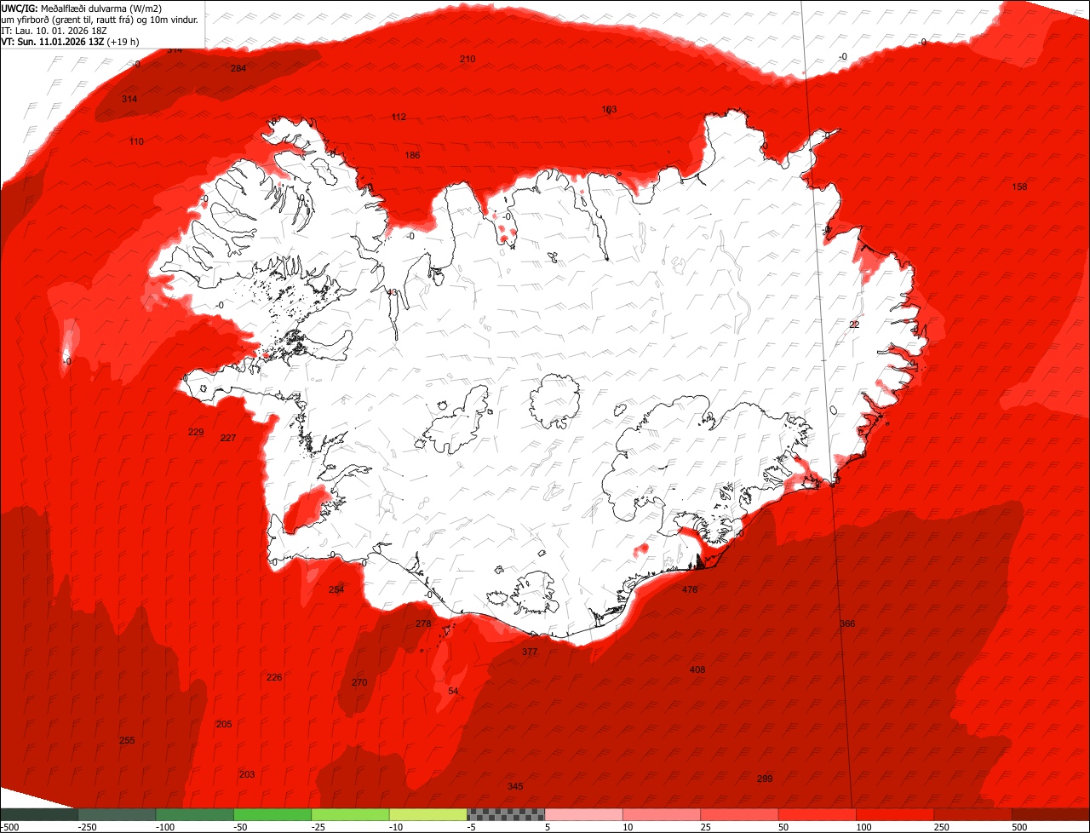Select the legend swatch between -250 and -100
The height and width of the screenshot is (833, 1090).
118,815
